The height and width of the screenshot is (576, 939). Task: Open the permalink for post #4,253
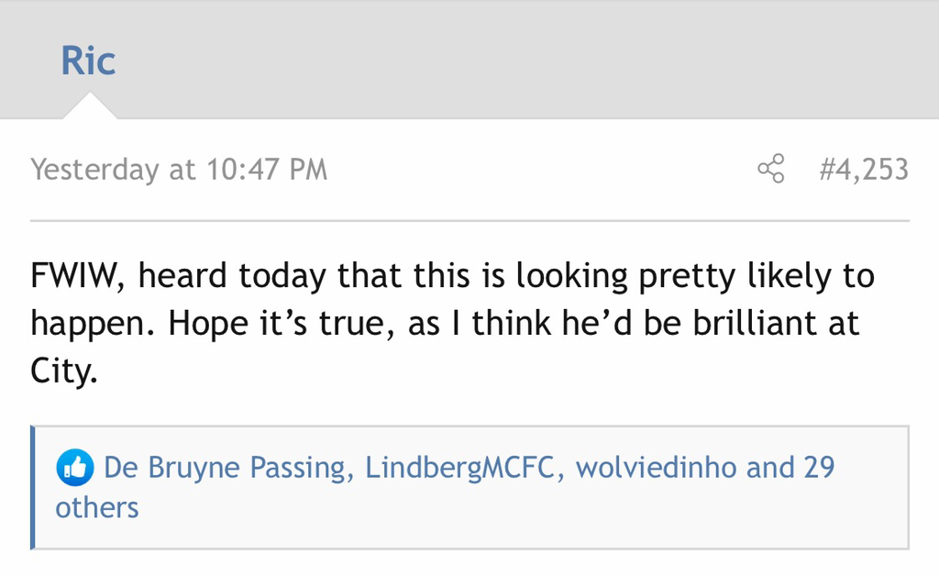863,170
